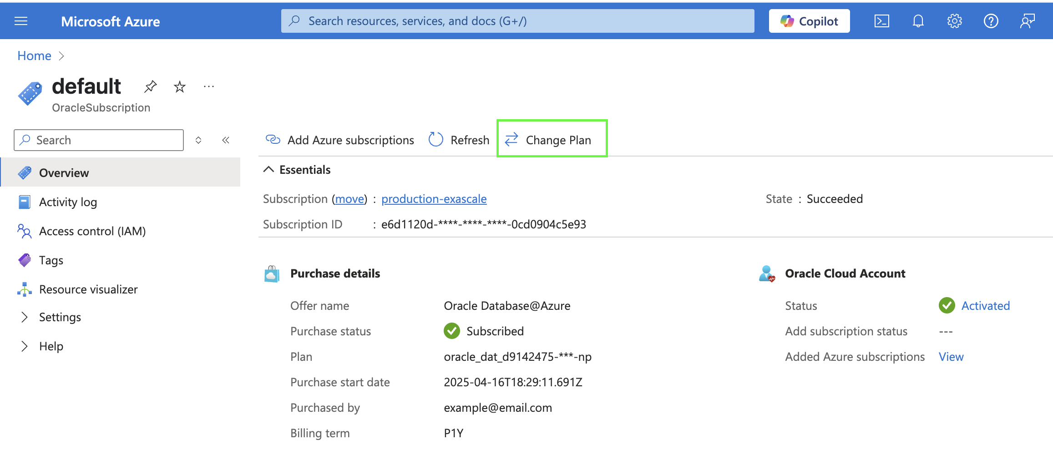Click the Copilot button

(x=809, y=21)
